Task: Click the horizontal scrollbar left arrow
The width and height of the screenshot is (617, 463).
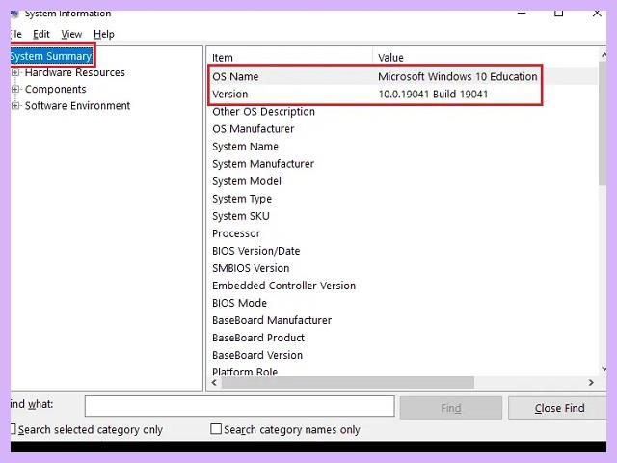Action: coord(214,382)
